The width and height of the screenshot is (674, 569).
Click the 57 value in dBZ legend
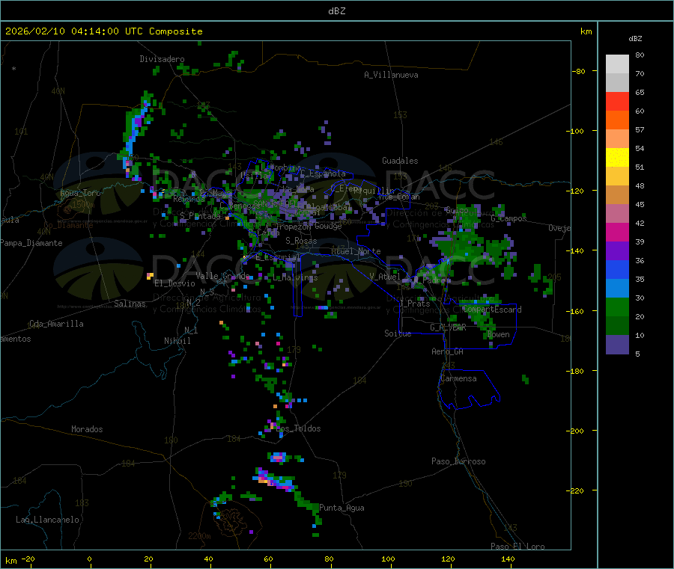[x=640, y=129]
